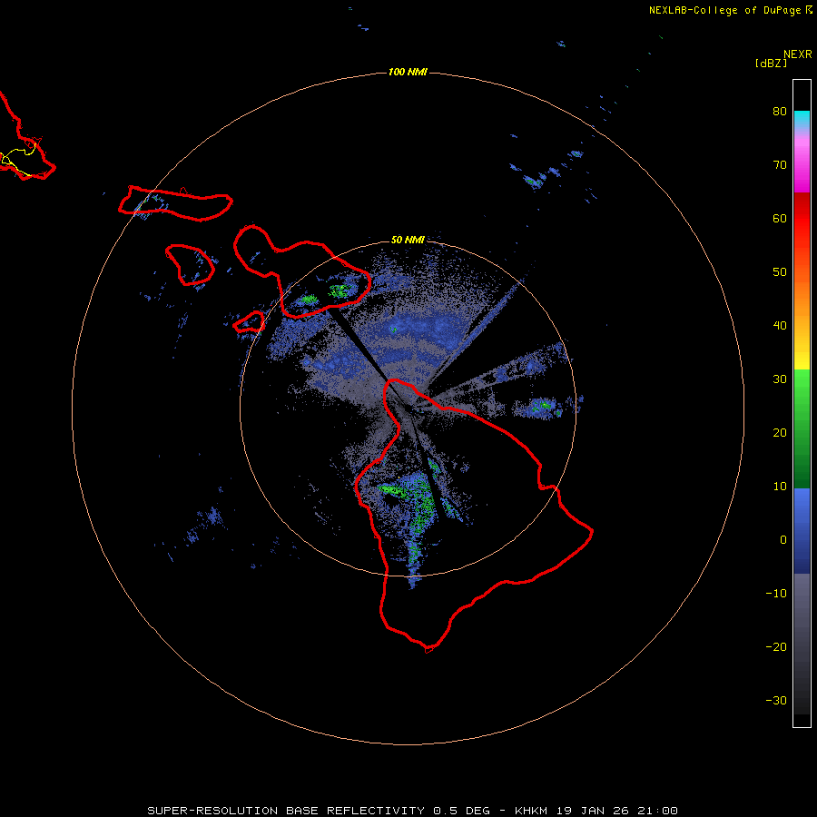The width and height of the screenshot is (817, 817).
Task: Click the 100 NMI range ring label
Action: [x=408, y=72]
